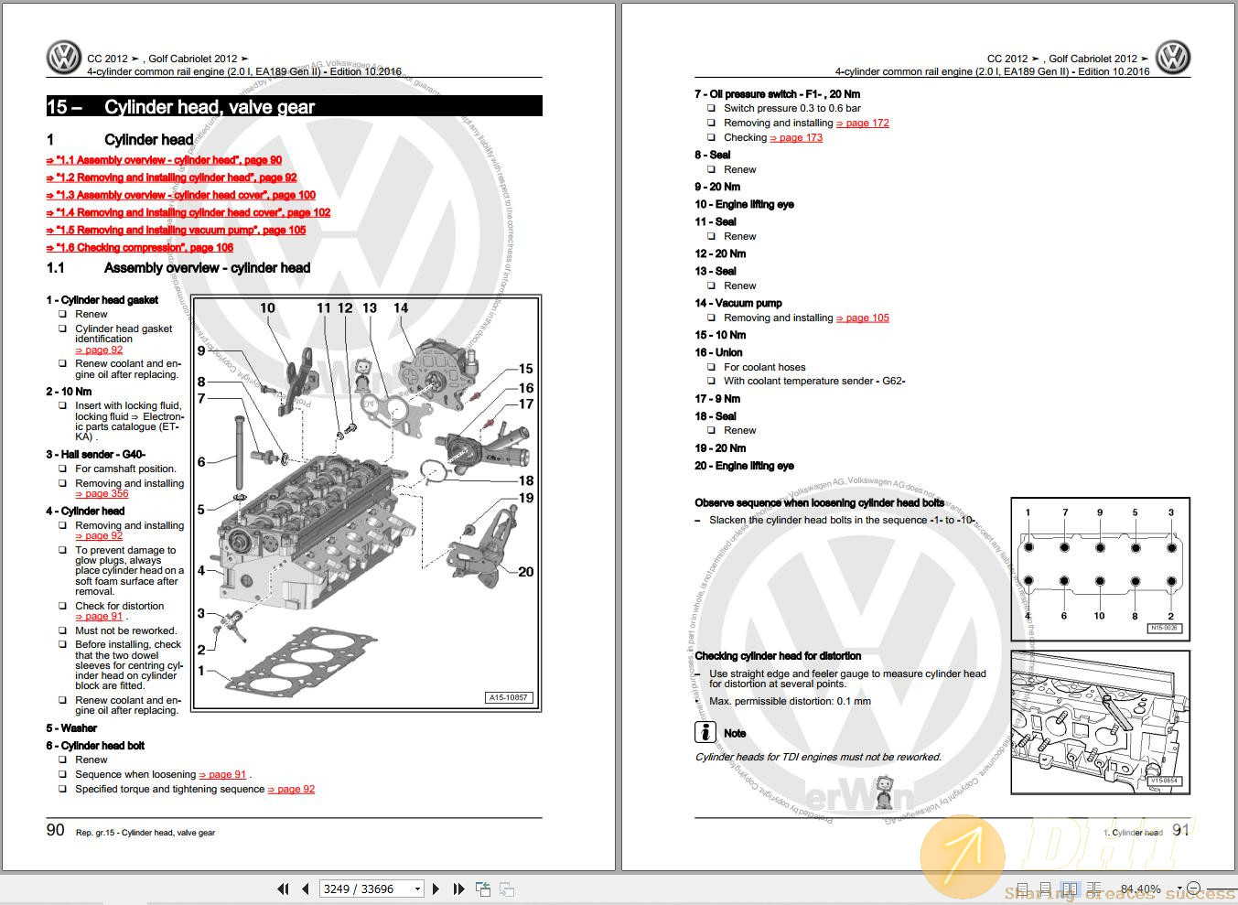This screenshot has width=1238, height=905.
Task: Go to the previous page
Action: (305, 889)
